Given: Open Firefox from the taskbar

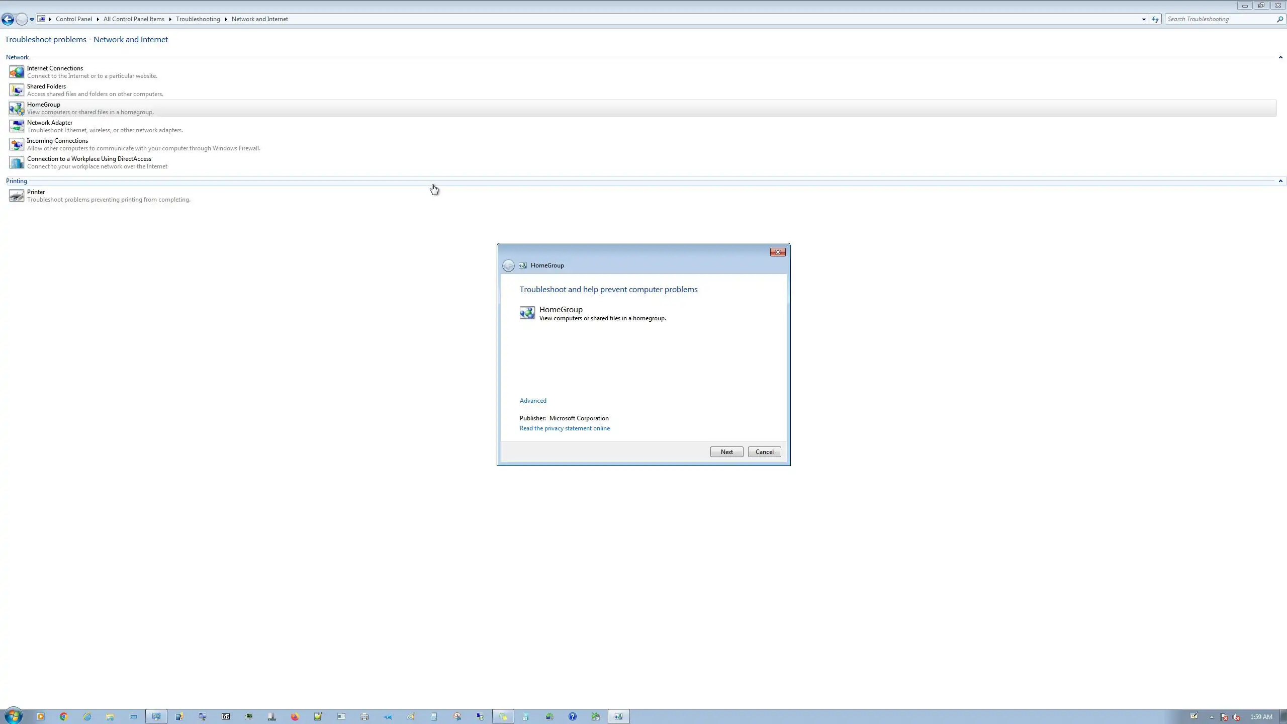Looking at the screenshot, I should [295, 716].
